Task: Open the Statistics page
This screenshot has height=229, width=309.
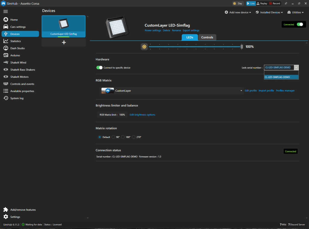Action: click(x=15, y=41)
